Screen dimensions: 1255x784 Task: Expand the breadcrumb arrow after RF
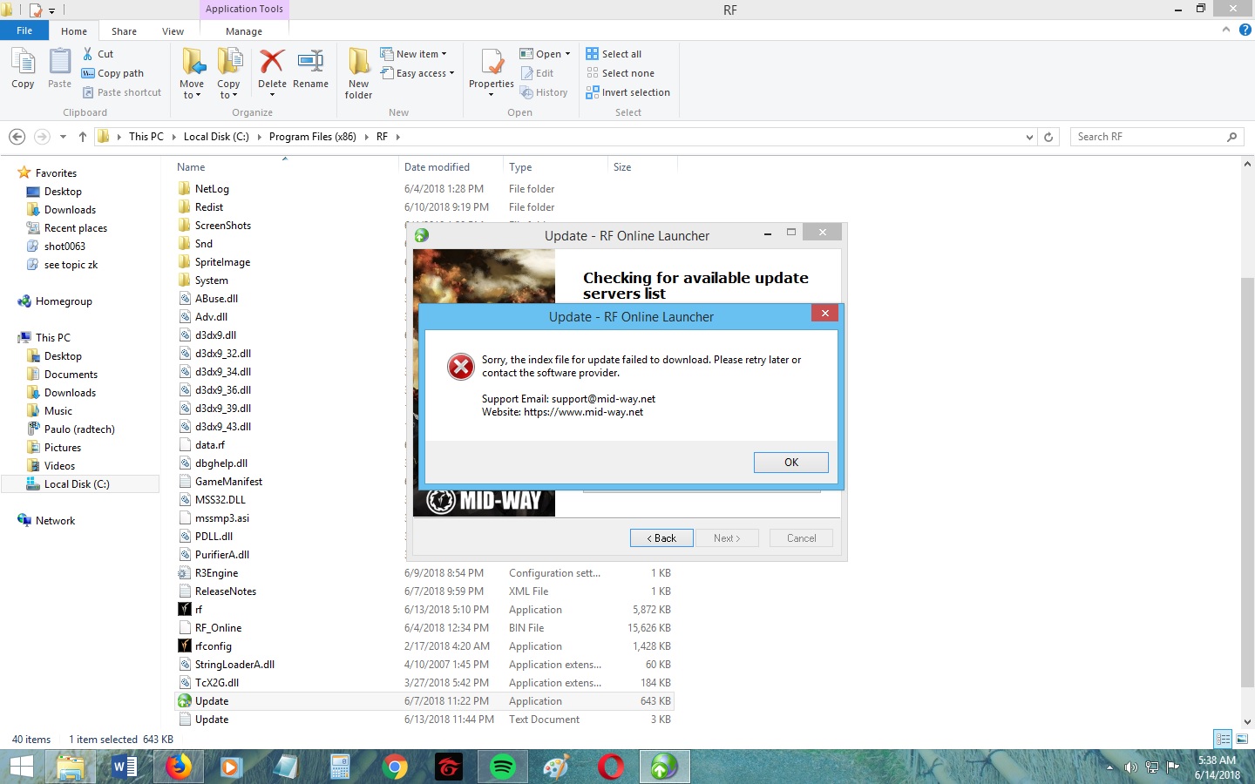pyautogui.click(x=398, y=137)
